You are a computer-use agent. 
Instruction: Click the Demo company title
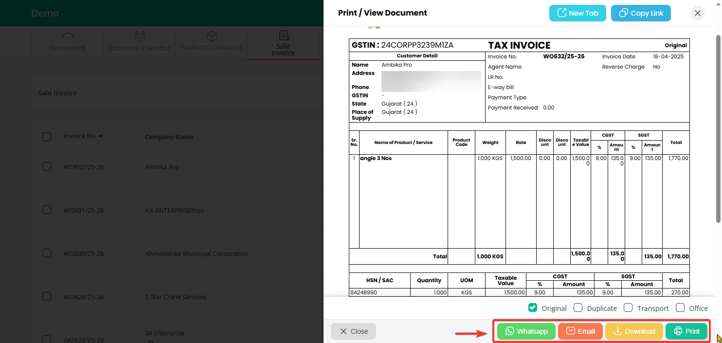tap(45, 13)
